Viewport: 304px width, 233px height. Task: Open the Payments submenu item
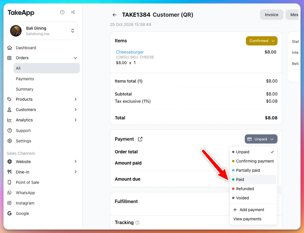click(x=25, y=79)
